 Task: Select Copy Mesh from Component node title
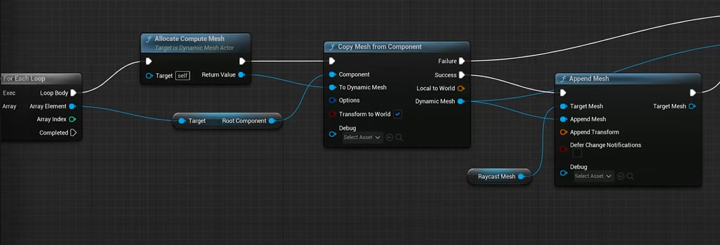click(380, 47)
